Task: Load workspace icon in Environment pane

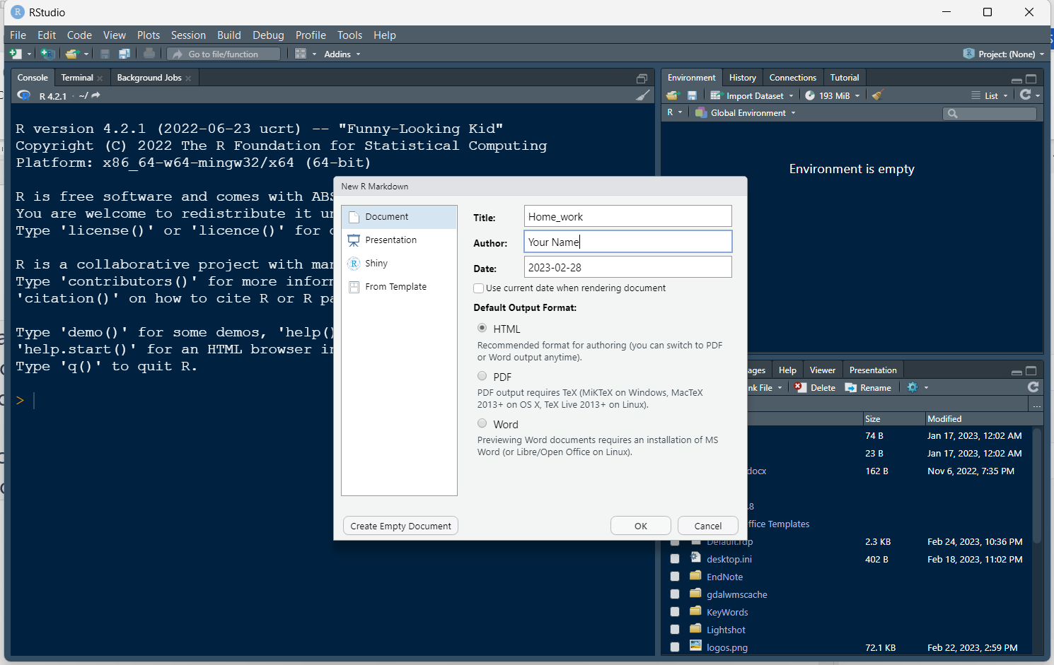Action: coord(673,95)
